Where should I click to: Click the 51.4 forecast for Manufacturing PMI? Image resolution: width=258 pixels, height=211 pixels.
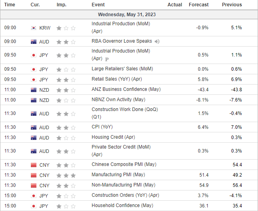coord(204,175)
